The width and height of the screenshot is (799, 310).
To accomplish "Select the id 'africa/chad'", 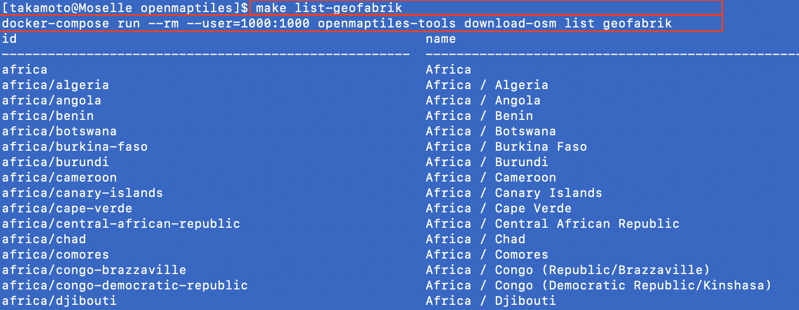I will [44, 239].
